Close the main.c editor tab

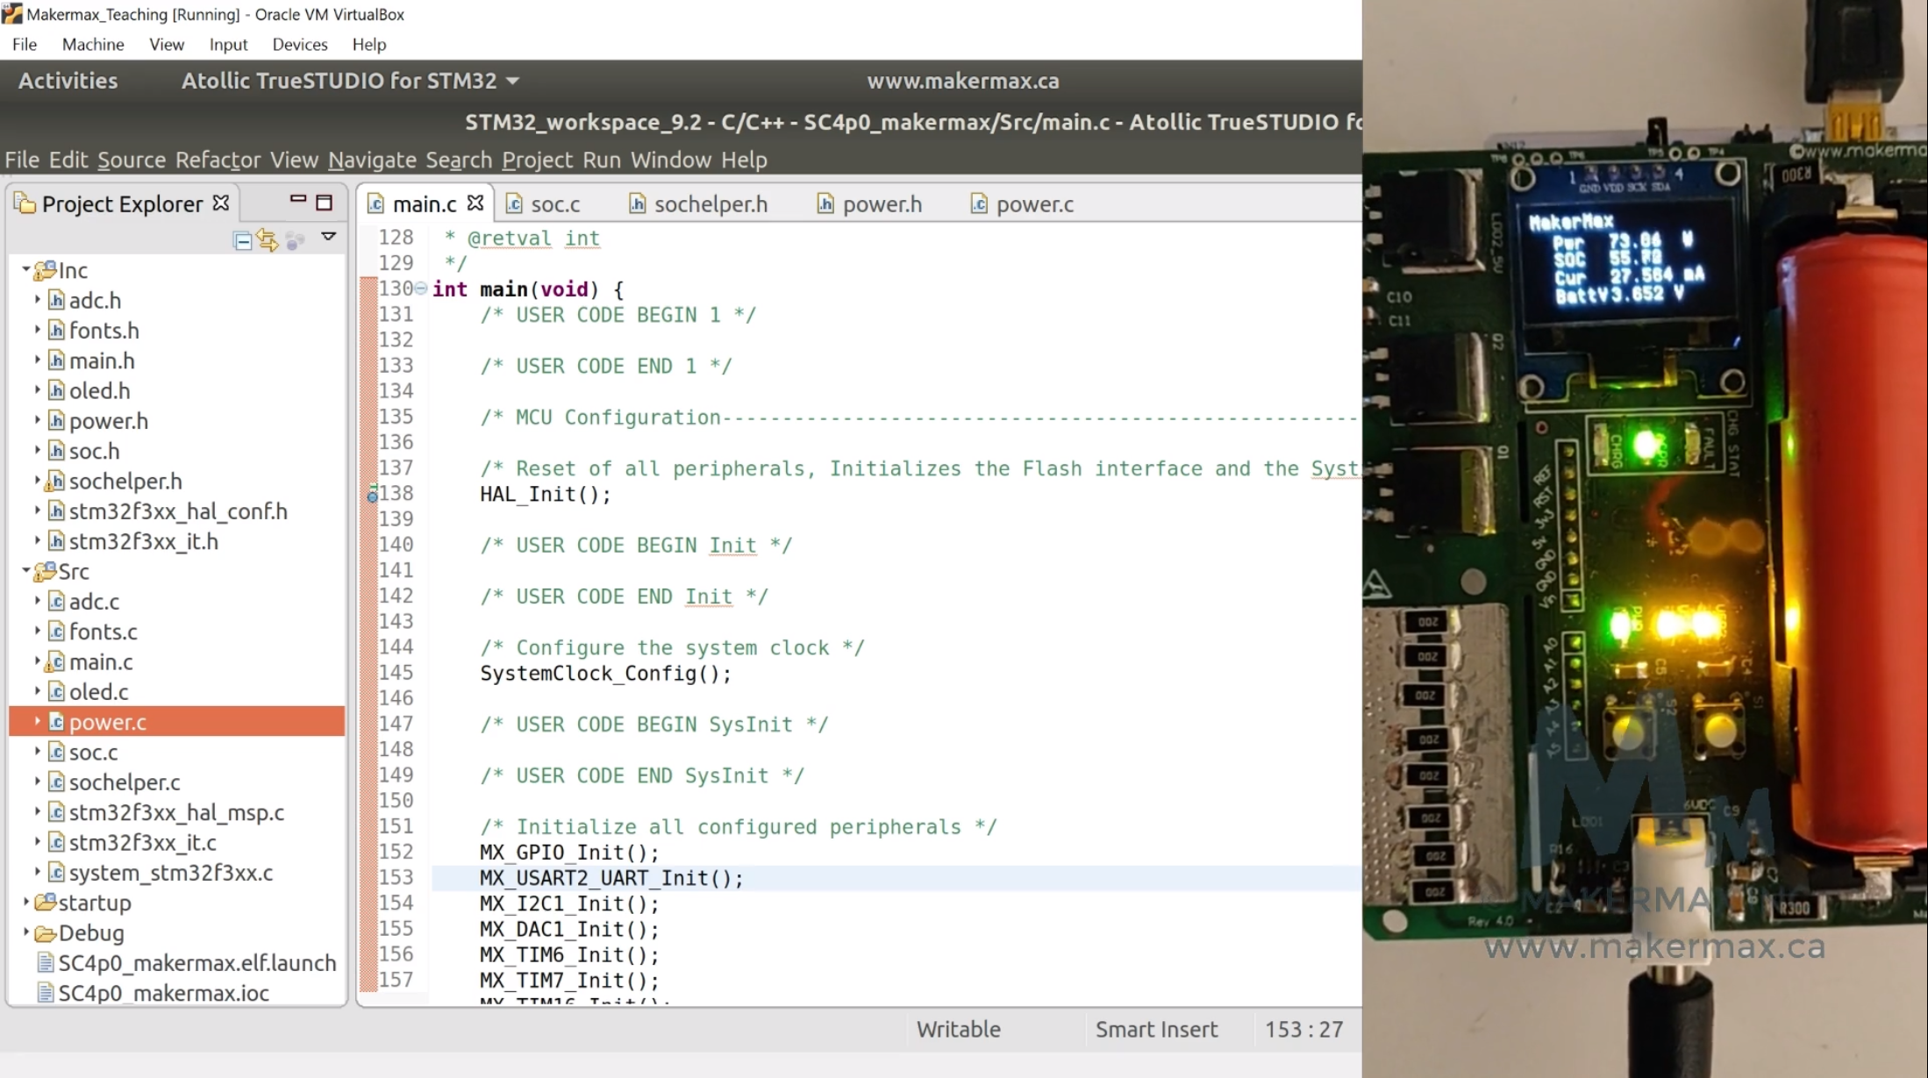(475, 203)
